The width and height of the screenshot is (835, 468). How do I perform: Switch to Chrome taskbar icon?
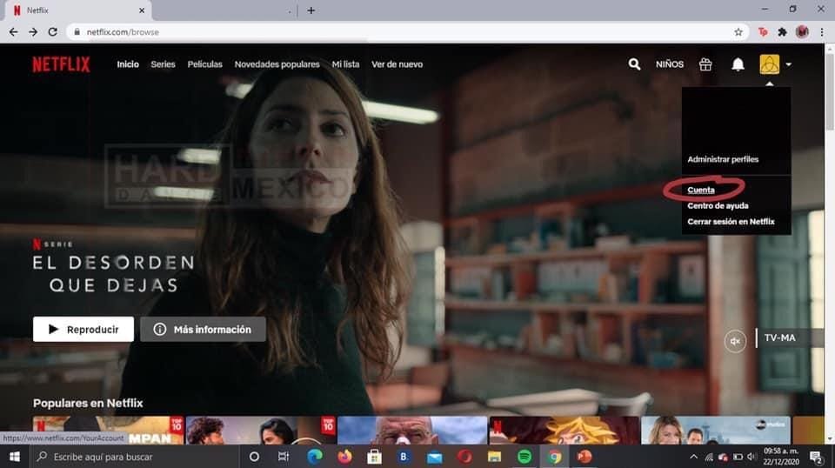point(554,457)
